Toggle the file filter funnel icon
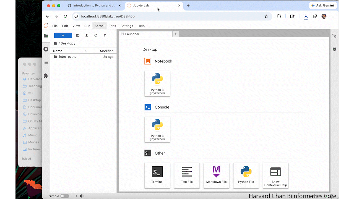Image resolution: width=354 pixels, height=199 pixels. tap(105, 35)
